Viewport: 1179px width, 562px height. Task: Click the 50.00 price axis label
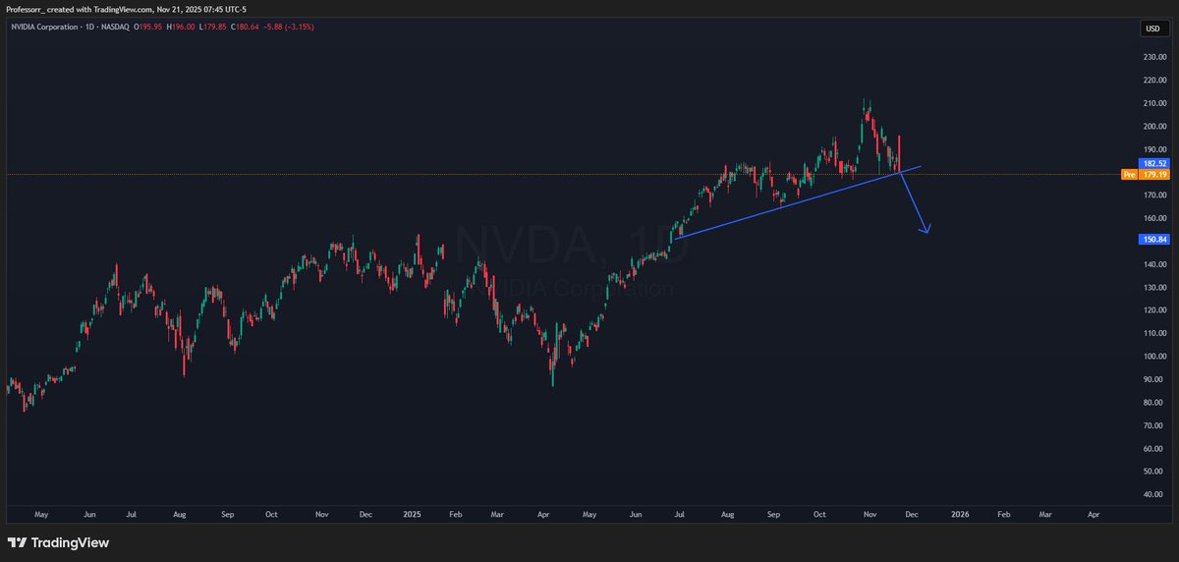pos(1155,471)
